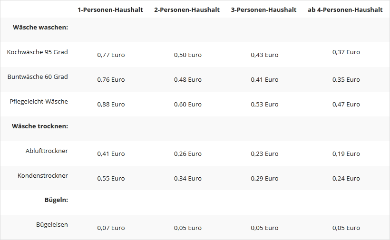Click the Ablufttrockner row label

(x=47, y=151)
